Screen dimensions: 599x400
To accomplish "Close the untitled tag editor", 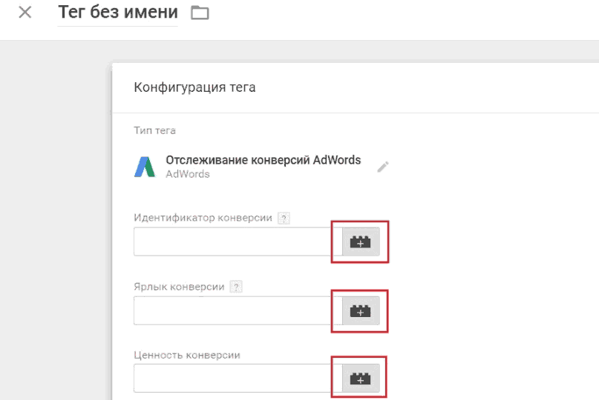I will 25,12.
